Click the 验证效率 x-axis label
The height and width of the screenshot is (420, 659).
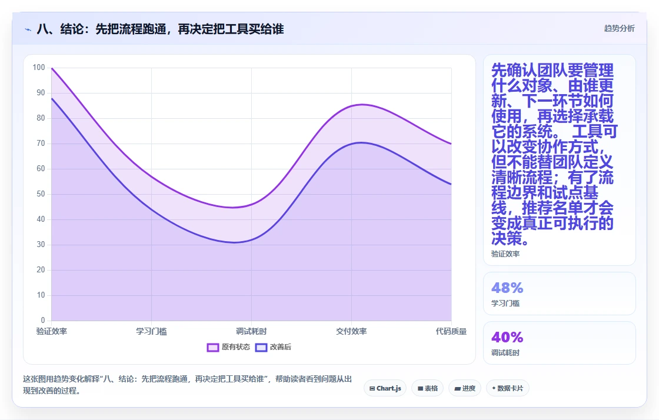(x=52, y=331)
